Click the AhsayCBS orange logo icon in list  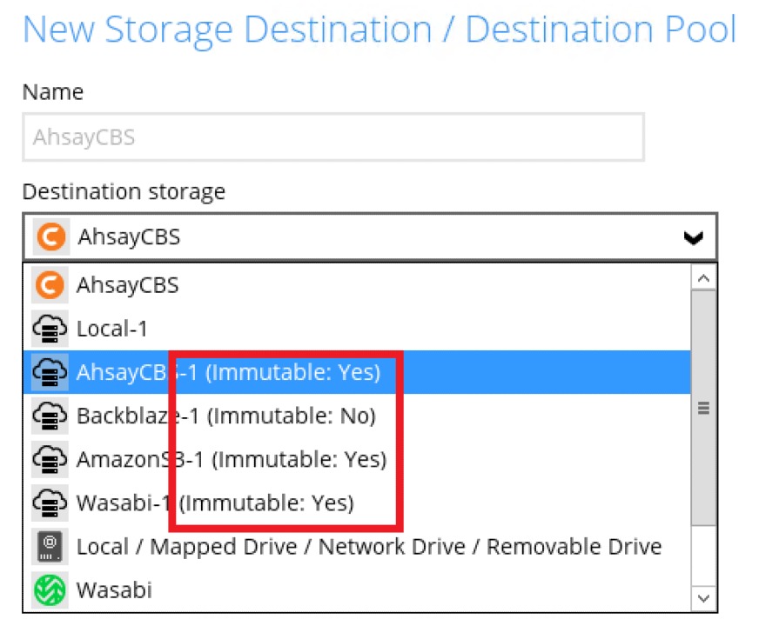pyautogui.click(x=50, y=285)
